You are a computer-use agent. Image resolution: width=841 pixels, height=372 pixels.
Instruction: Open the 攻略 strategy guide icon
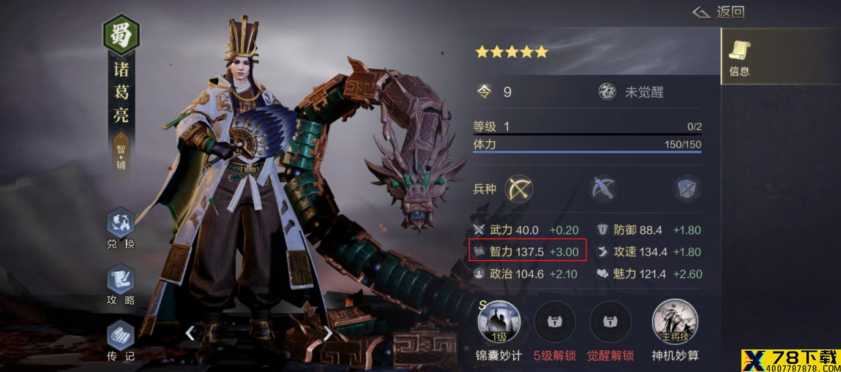point(121,279)
